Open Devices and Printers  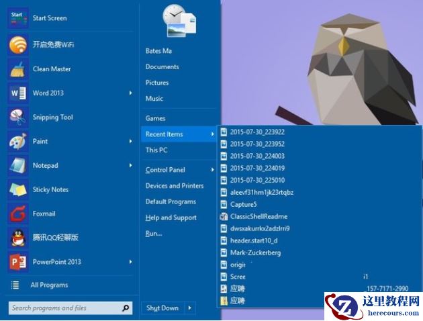tap(175, 186)
